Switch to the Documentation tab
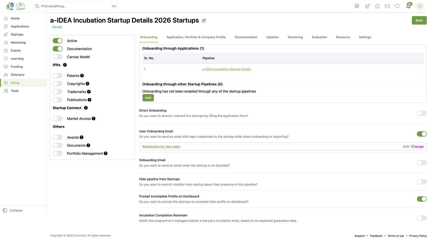 point(246,37)
